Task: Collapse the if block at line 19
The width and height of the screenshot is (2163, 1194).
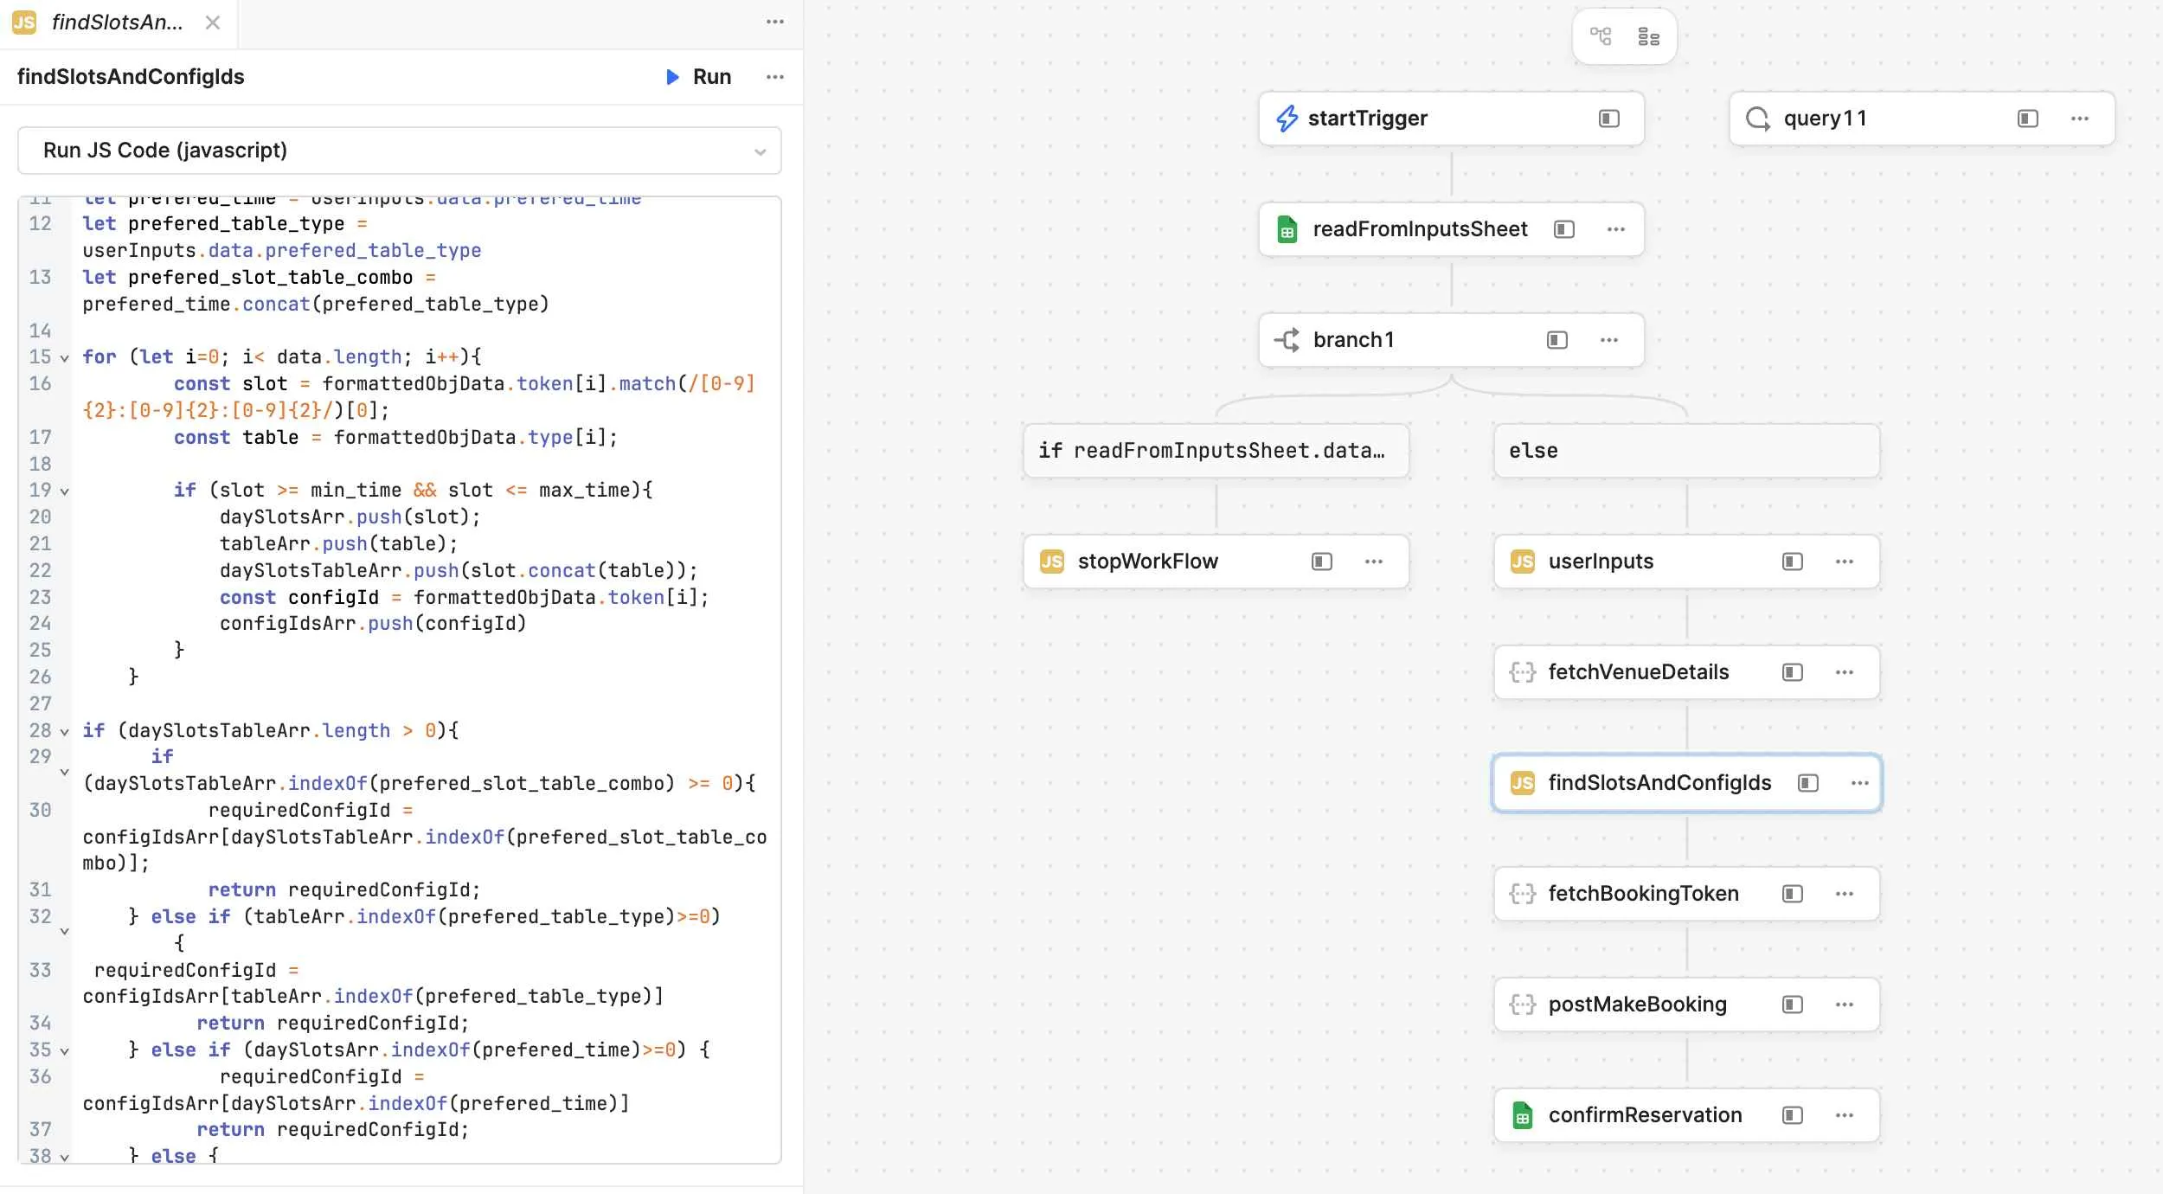Action: pos(65,491)
